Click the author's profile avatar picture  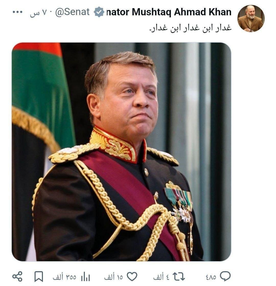(x=251, y=18)
